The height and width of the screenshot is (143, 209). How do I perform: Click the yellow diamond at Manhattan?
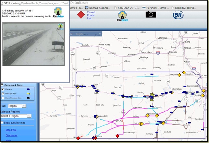(172, 92)
